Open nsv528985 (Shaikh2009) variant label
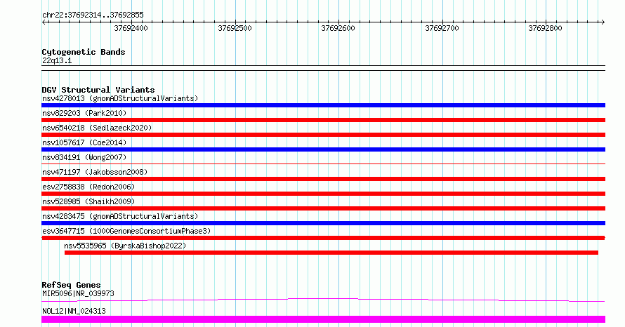Image resolution: width=625 pixels, height=327 pixels. [88, 201]
